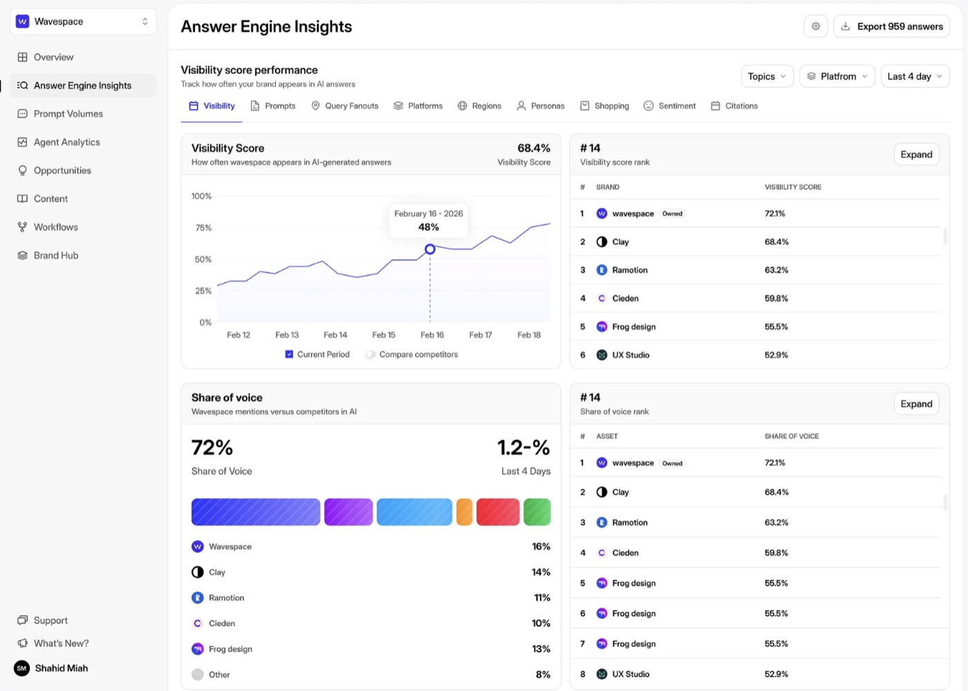
Task: Switch to the Personas tab
Action: click(541, 106)
